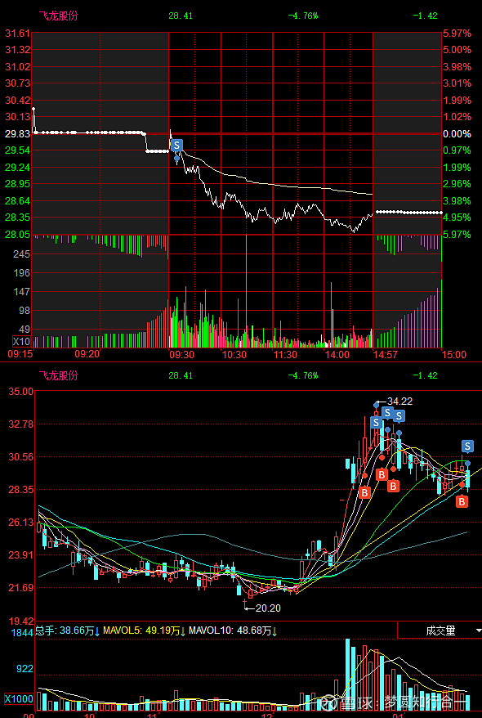The image size is (482, 718).
Task: Click the 35.00 daily chart price label
Action: (x=21, y=392)
